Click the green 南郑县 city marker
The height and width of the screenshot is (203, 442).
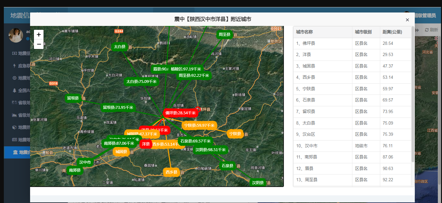click(x=75, y=170)
